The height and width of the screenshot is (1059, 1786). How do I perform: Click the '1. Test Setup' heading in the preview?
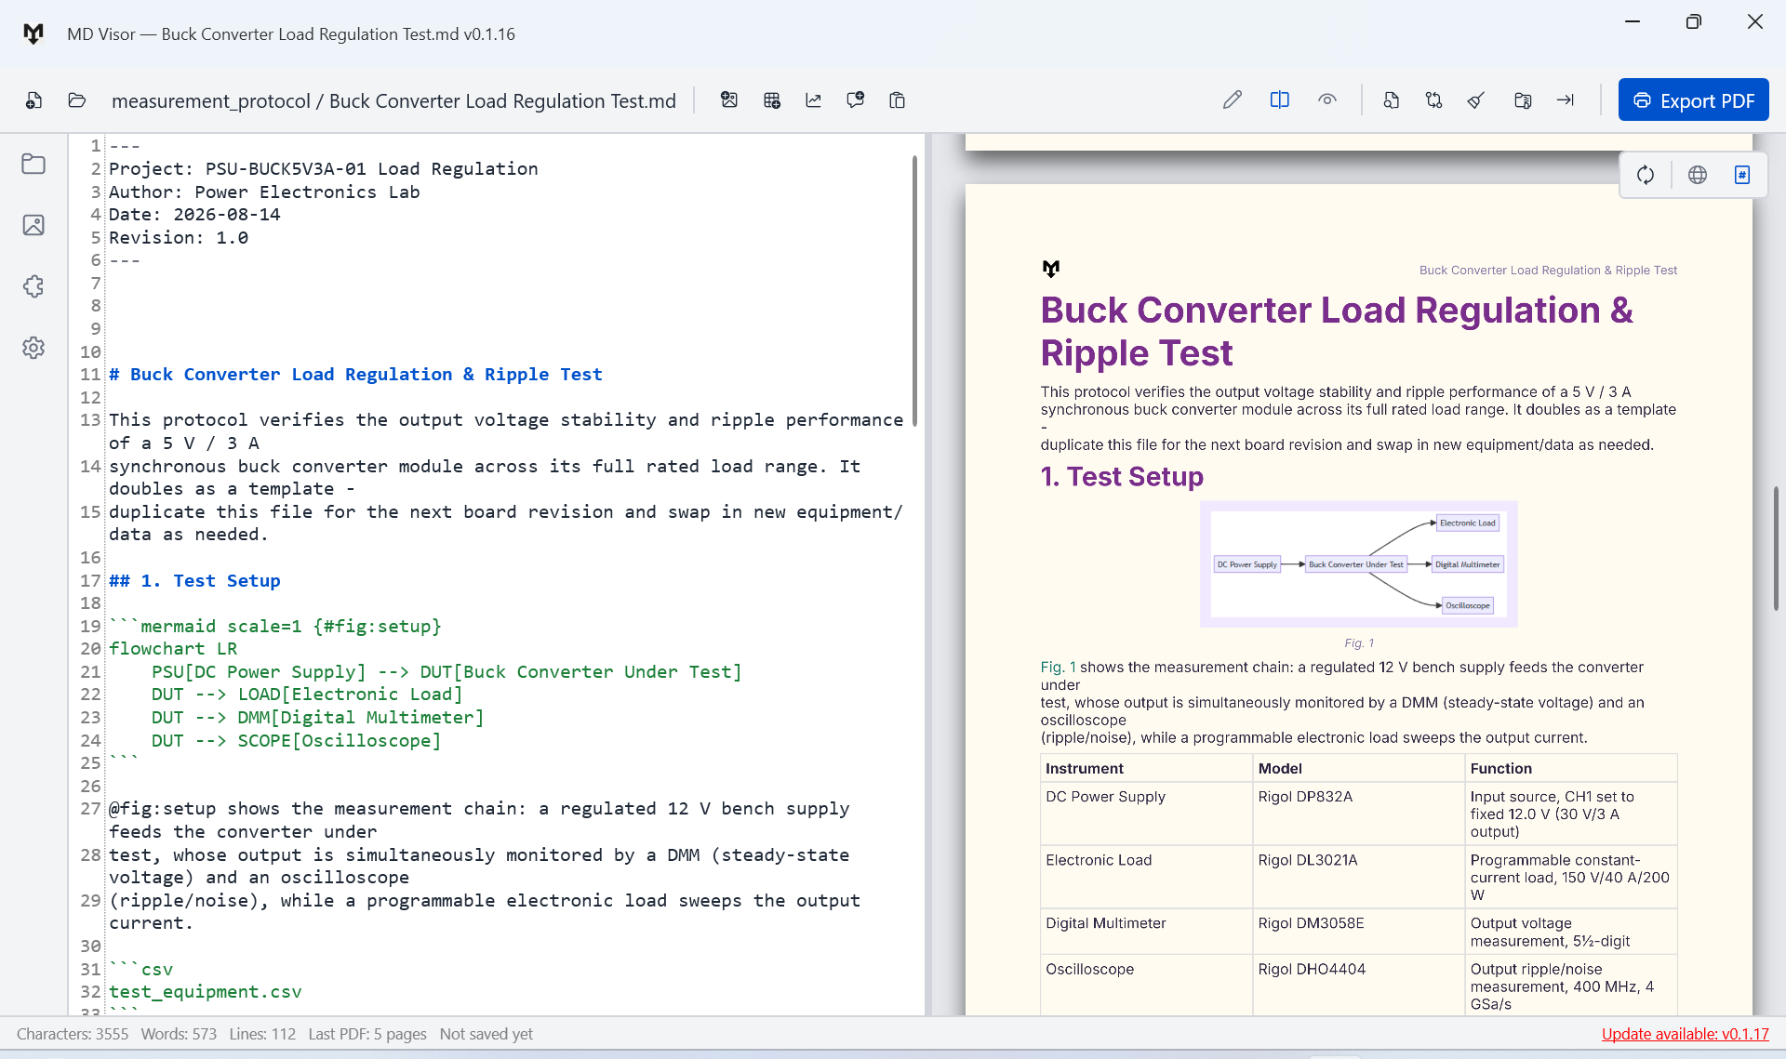coord(1122,477)
